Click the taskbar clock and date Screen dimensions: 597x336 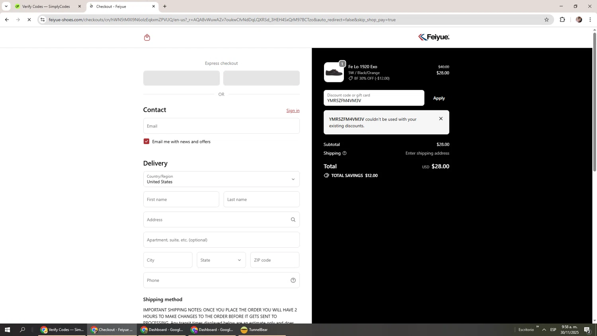[570, 330]
